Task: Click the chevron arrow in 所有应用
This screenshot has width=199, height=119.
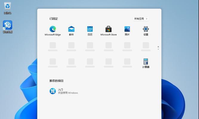Action: (x=146, y=19)
